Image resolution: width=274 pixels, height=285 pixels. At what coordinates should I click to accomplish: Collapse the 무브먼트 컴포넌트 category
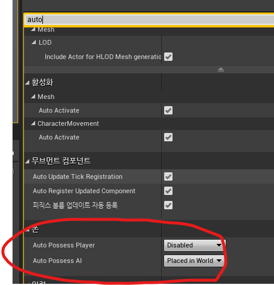click(x=27, y=161)
